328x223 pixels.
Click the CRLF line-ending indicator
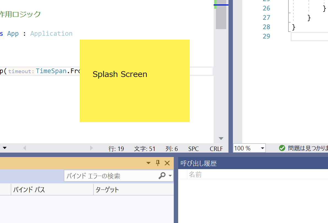pyautogui.click(x=216, y=148)
